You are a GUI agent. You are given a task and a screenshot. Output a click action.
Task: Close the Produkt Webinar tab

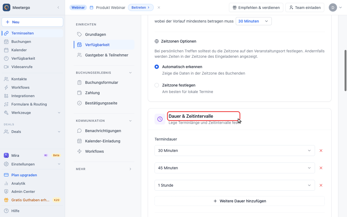coord(159,8)
